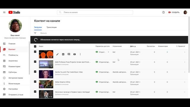Click the visibility eye for first video
Viewport: 190px width, 107px height.
coord(97,52)
